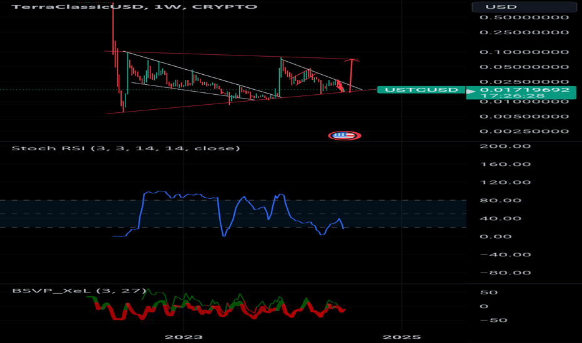Select the USTCUSD price label

click(422, 90)
